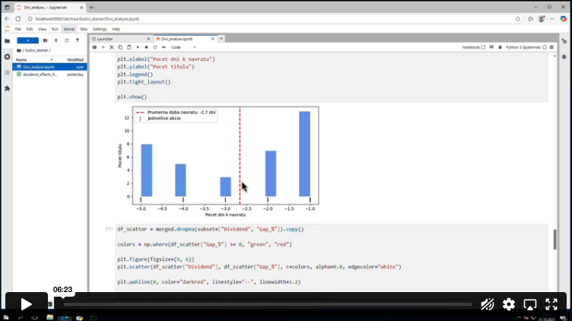Interrupt the kernel with the stop icon
Viewport: 572px width, 321px height.
145,47
